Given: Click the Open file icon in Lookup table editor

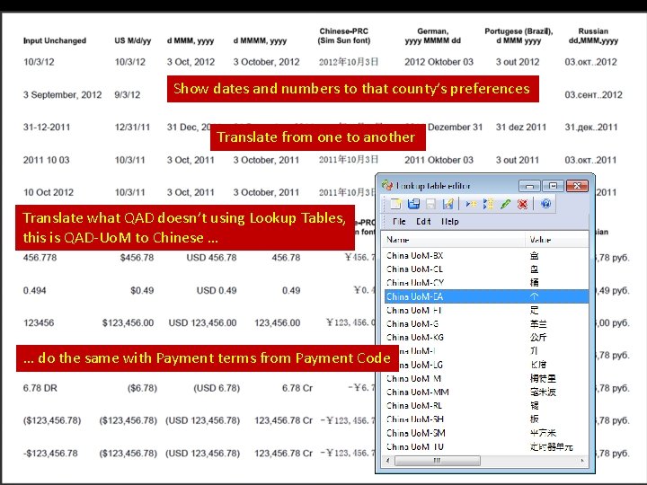Looking at the screenshot, I should [x=413, y=204].
